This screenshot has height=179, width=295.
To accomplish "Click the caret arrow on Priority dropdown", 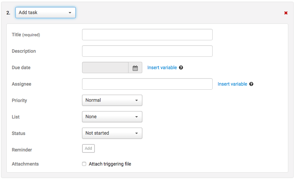I will tap(137, 100).
